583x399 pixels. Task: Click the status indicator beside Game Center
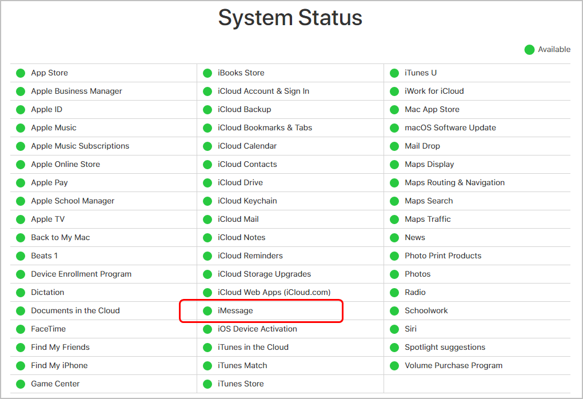(x=21, y=384)
